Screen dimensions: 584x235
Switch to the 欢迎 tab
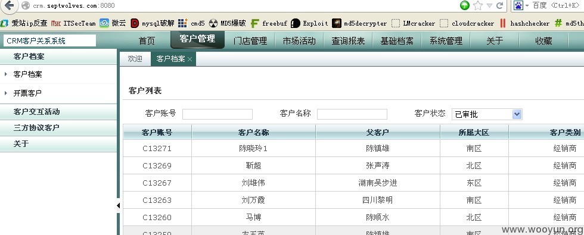(135, 59)
